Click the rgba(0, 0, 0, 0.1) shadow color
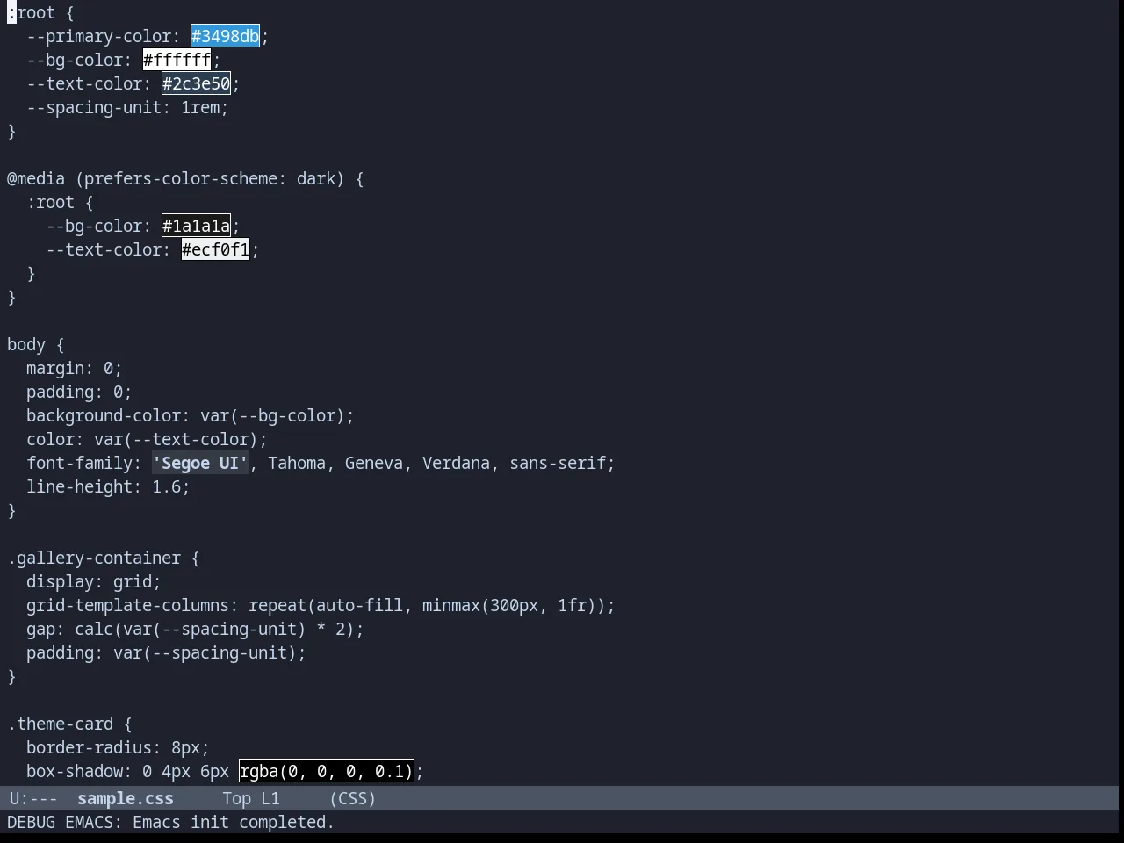Viewport: 1124px width, 843px height. coord(326,771)
